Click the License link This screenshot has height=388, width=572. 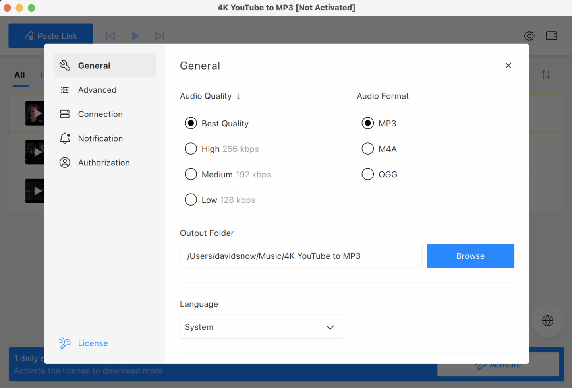click(93, 343)
